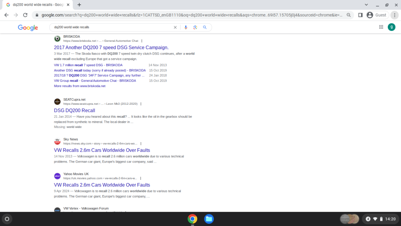The width and height of the screenshot is (401, 226).
Task: Open the Google account avatar
Action: (x=391, y=27)
